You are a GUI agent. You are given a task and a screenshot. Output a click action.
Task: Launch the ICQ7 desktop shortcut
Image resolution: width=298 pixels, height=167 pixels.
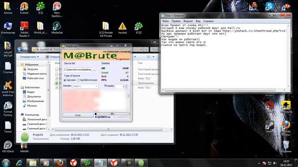click(139, 28)
